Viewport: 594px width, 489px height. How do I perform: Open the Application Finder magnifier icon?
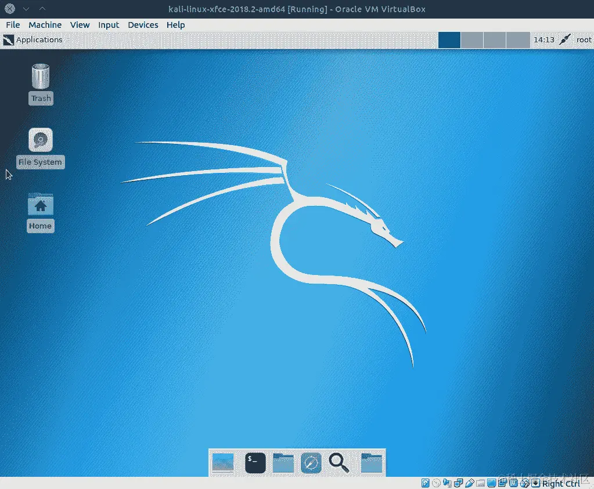[x=339, y=462]
